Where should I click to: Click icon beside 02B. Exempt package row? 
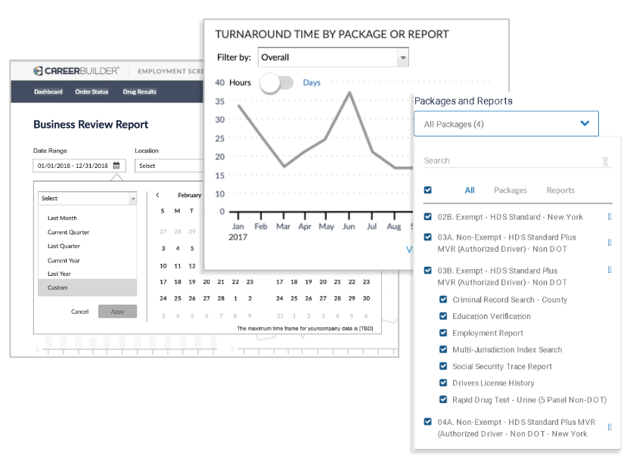(x=610, y=217)
